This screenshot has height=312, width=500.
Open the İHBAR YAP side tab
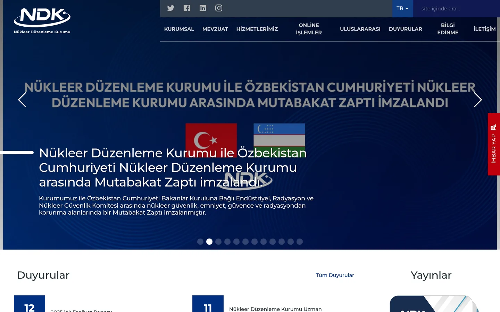point(494,144)
